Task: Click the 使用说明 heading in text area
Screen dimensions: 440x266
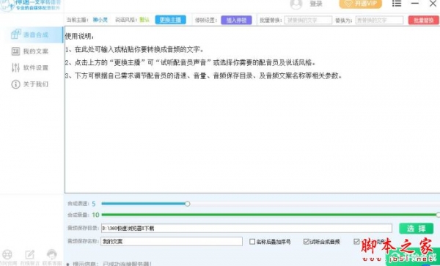Action: [x=79, y=36]
